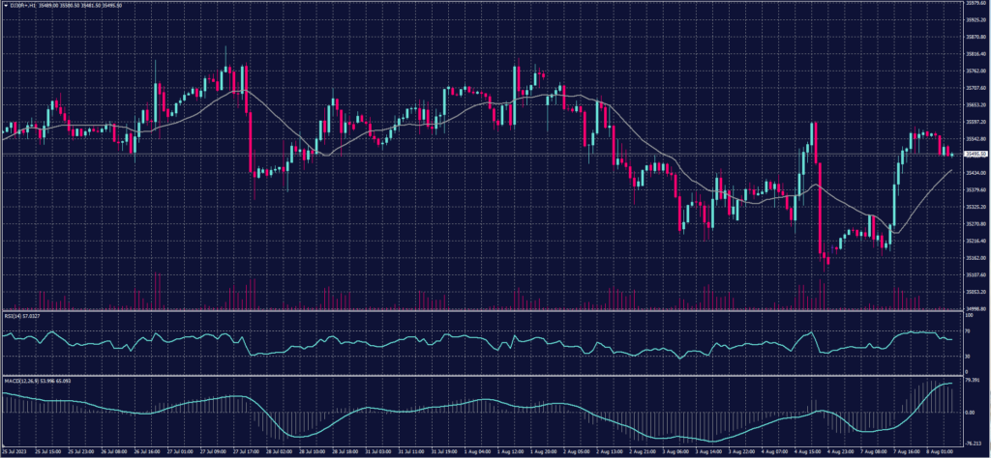Click the 1 Aug 12:00 time label
Screen dimensions: 991x458
tap(512, 451)
